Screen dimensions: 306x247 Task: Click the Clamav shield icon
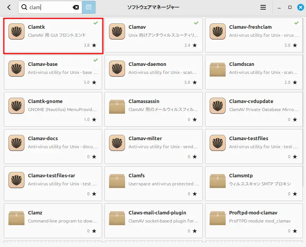click(117, 31)
